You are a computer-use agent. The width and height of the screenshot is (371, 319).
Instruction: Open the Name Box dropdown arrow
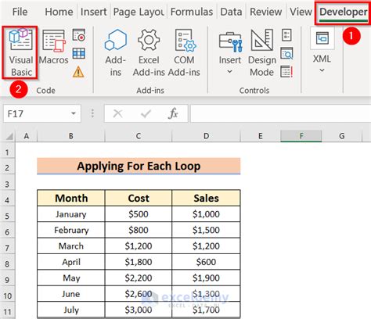click(74, 113)
